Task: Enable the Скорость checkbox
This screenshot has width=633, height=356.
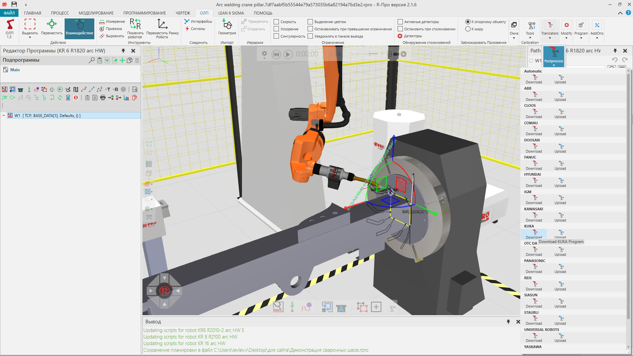Action: (x=276, y=22)
